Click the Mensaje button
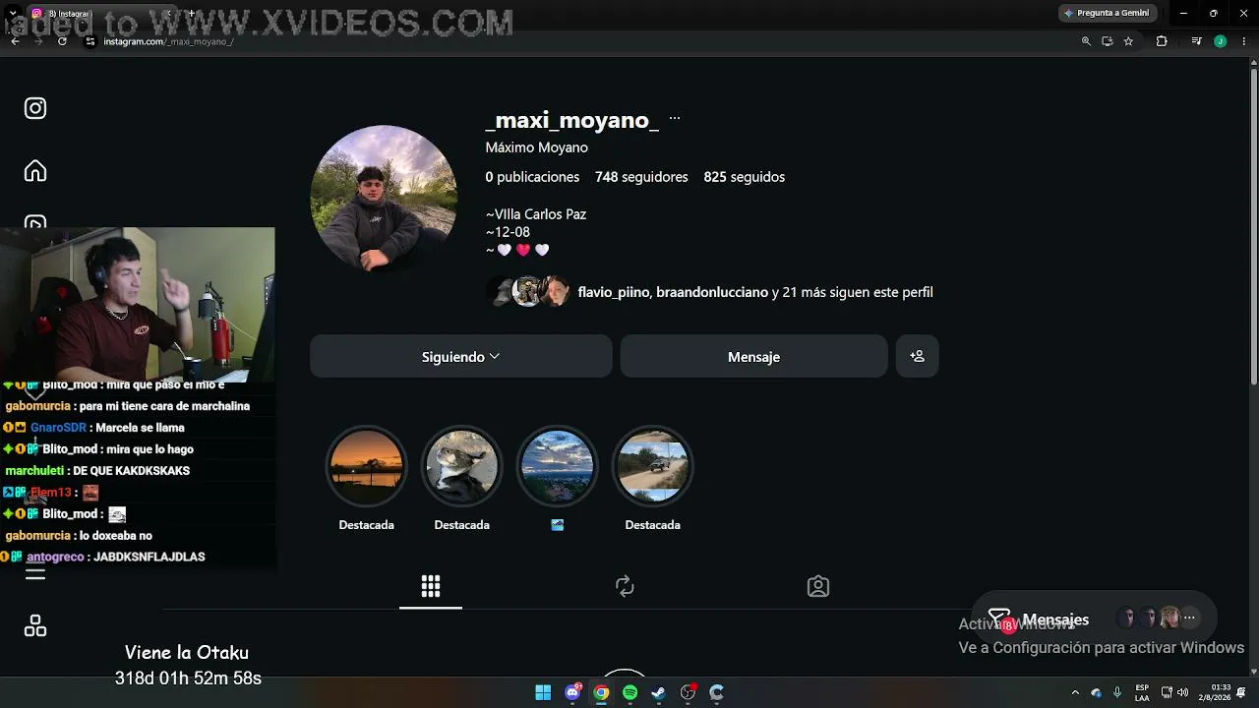This screenshot has width=1259, height=708. pos(753,356)
